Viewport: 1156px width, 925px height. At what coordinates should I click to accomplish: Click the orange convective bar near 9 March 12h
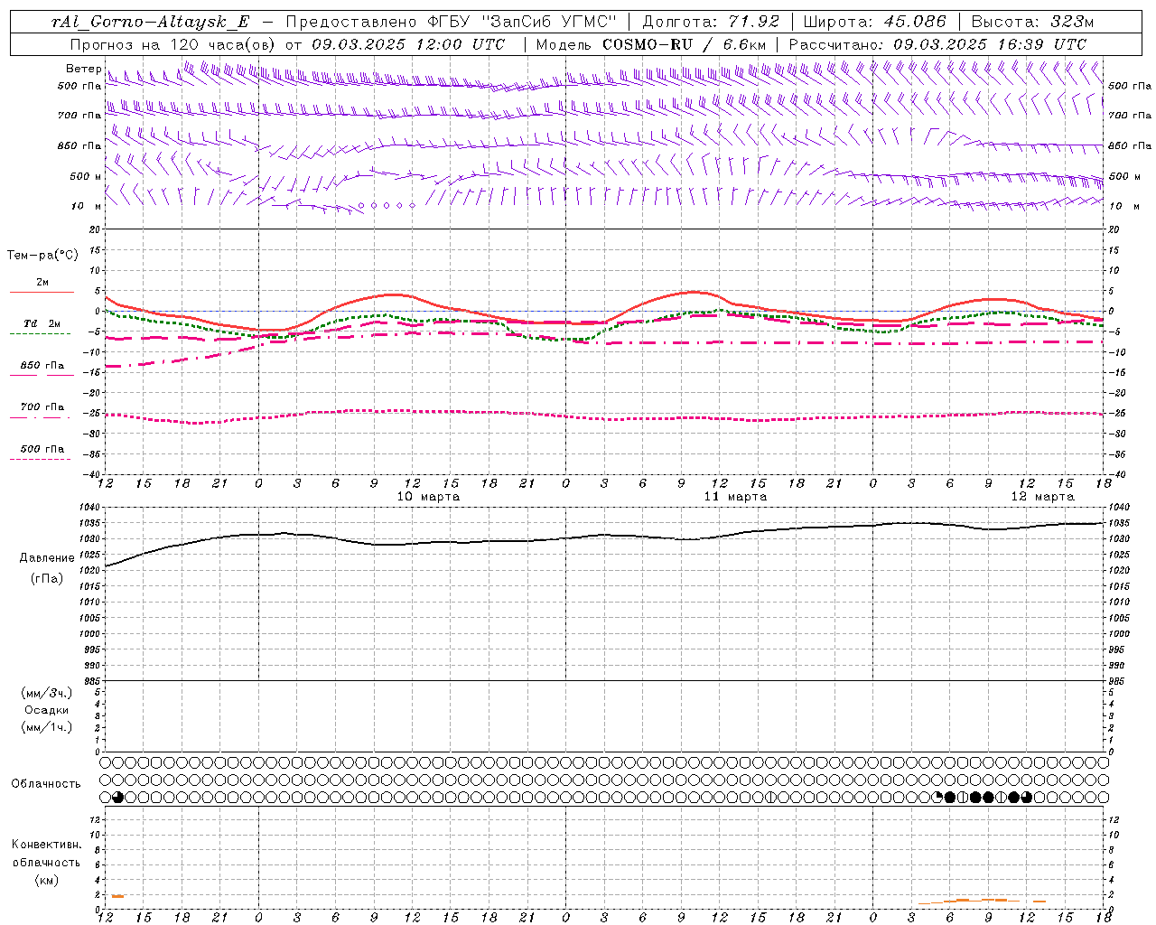click(117, 896)
